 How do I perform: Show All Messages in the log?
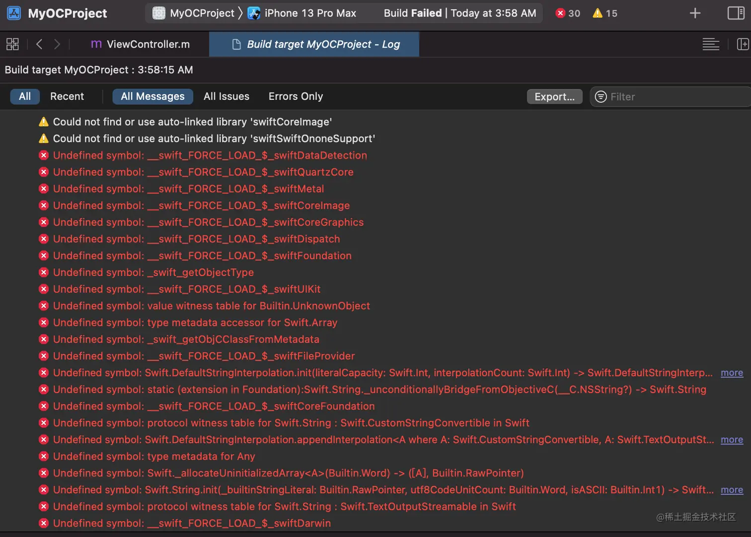(x=152, y=97)
